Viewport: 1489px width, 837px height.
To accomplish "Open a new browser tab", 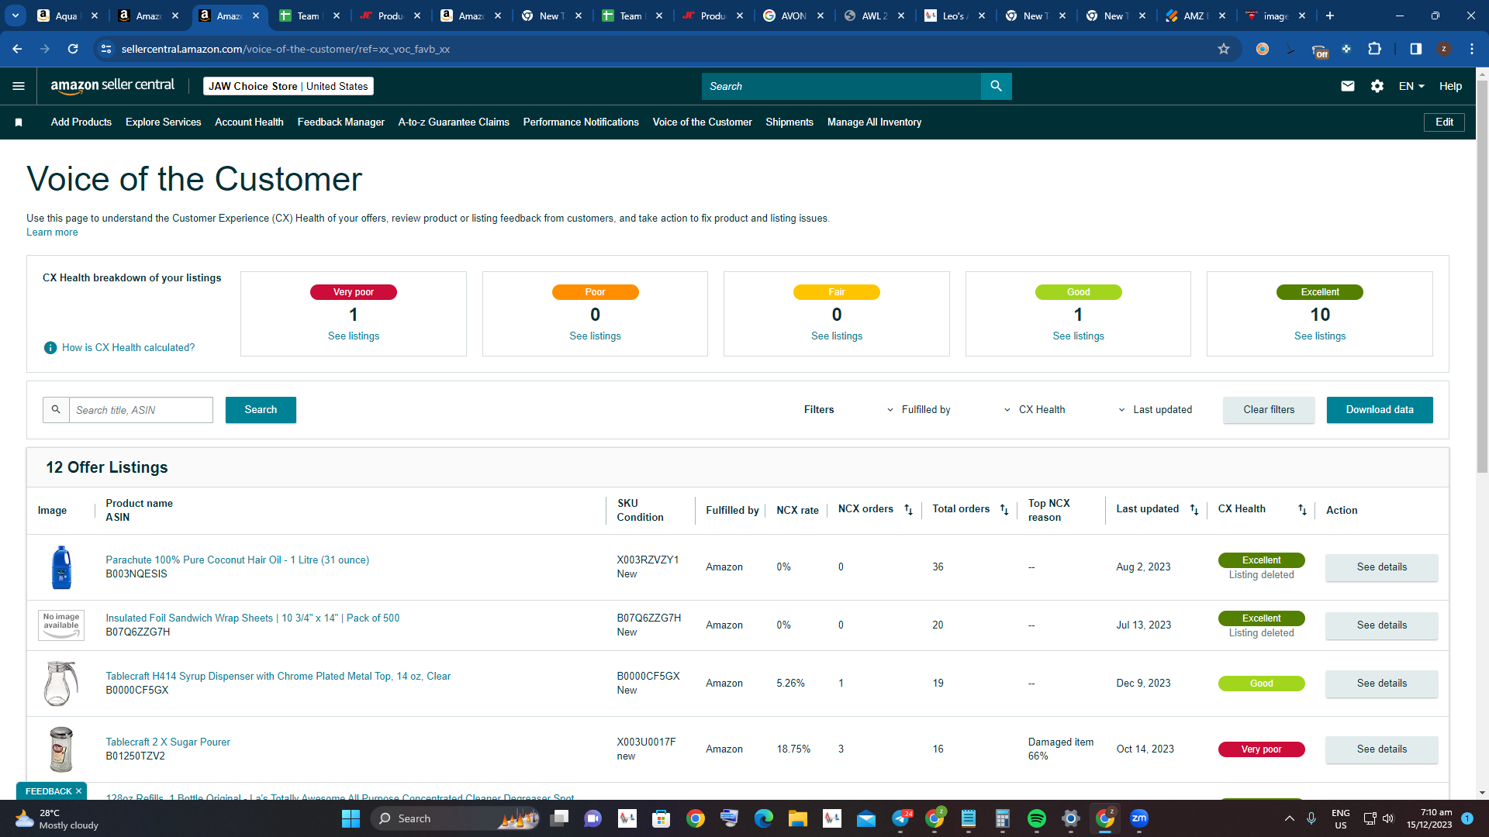I will pyautogui.click(x=1330, y=15).
